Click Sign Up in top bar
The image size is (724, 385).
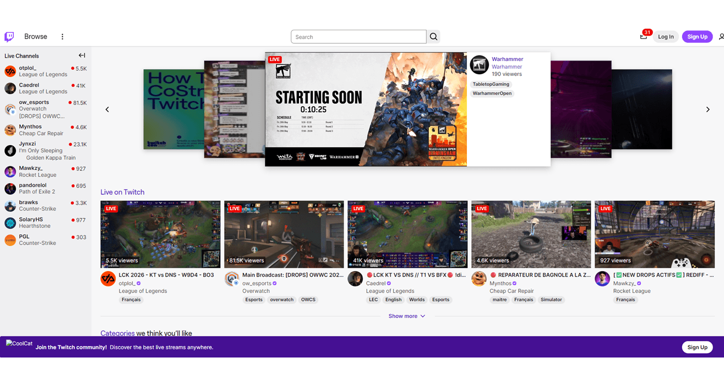(697, 37)
